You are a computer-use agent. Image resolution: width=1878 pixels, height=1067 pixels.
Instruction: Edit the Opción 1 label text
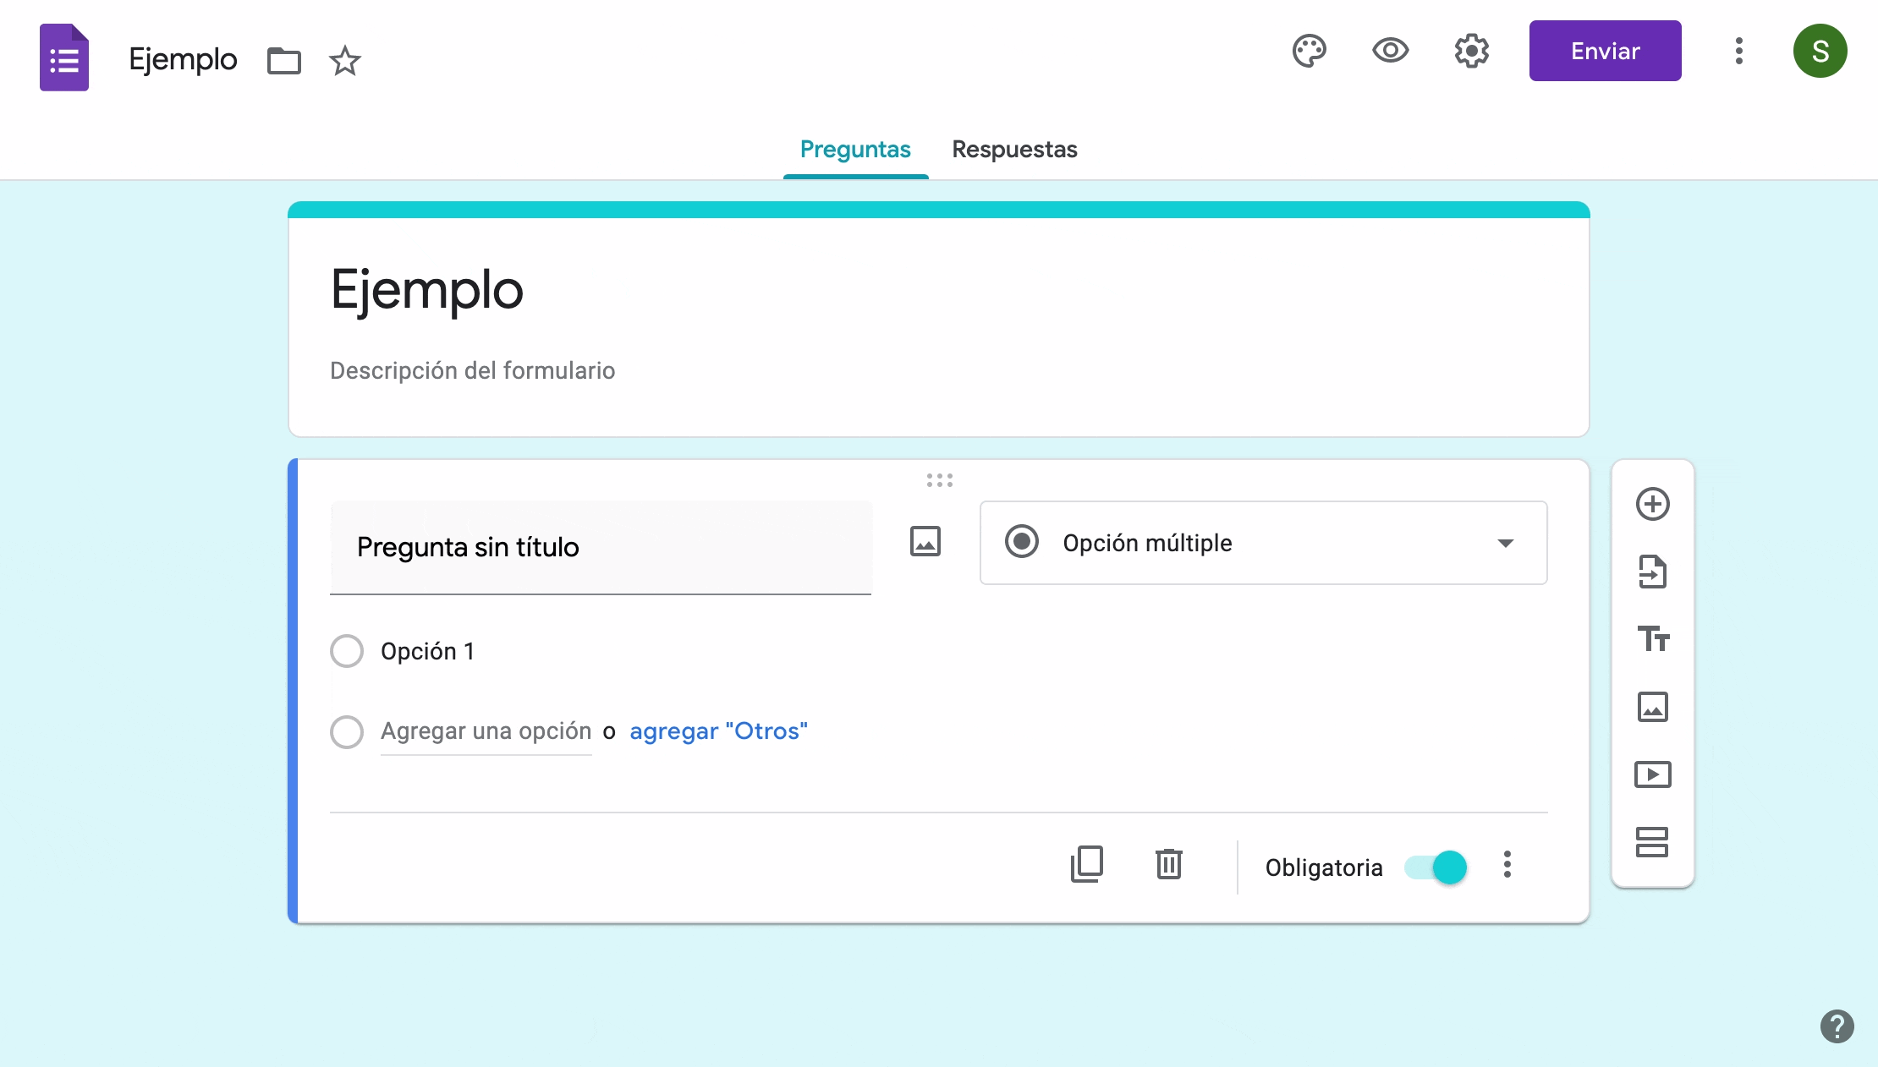pyautogui.click(x=427, y=651)
